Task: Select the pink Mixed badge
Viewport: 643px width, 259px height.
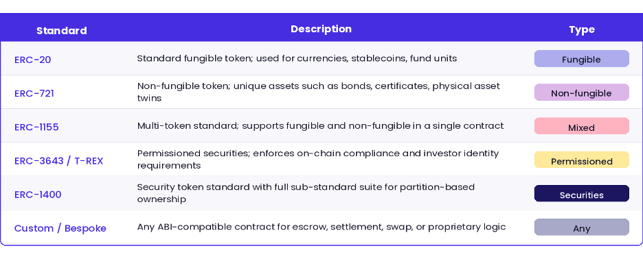Action: click(x=581, y=126)
